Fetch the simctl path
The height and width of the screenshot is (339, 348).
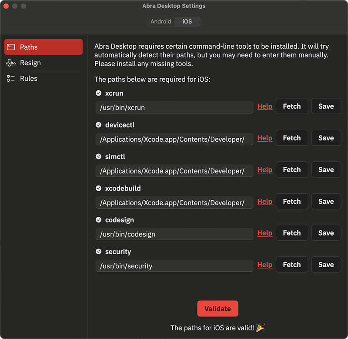(x=292, y=169)
